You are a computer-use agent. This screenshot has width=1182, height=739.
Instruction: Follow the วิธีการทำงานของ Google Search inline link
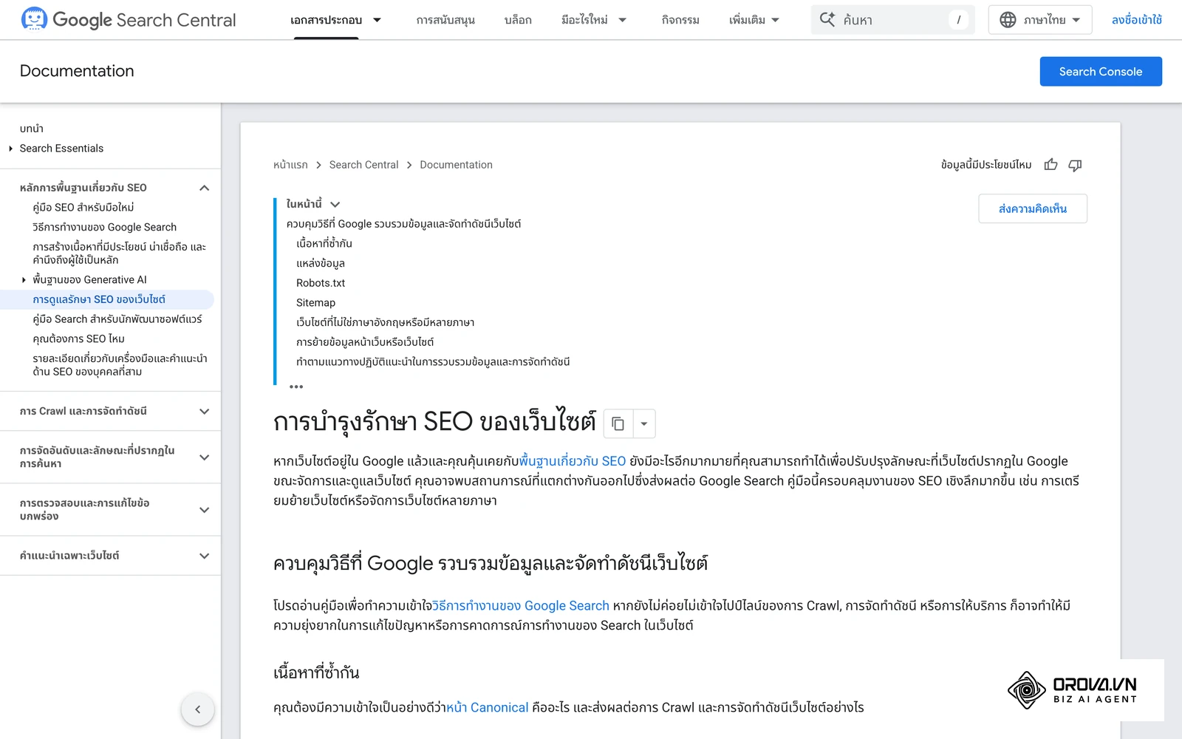click(x=521, y=606)
